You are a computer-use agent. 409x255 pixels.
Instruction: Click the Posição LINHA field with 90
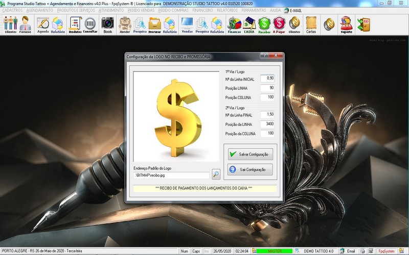[x=267, y=88]
